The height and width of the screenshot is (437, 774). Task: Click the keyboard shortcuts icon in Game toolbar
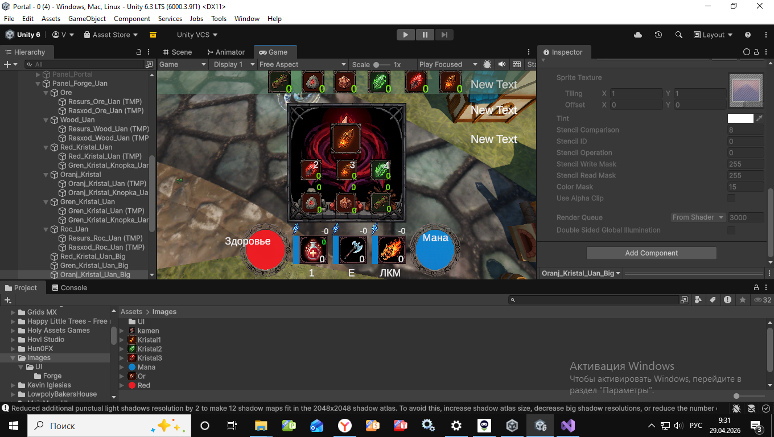tap(517, 64)
